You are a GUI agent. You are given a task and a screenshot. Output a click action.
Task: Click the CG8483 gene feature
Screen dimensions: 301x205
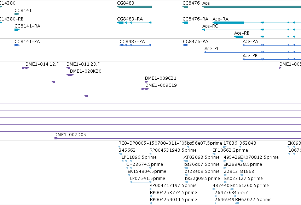[x=134, y=7]
